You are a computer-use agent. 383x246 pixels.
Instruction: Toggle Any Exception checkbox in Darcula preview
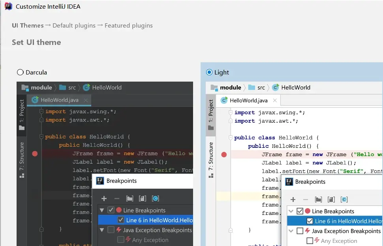[121, 240]
